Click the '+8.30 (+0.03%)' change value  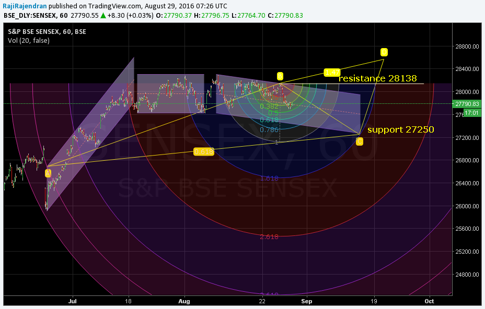(x=130, y=16)
